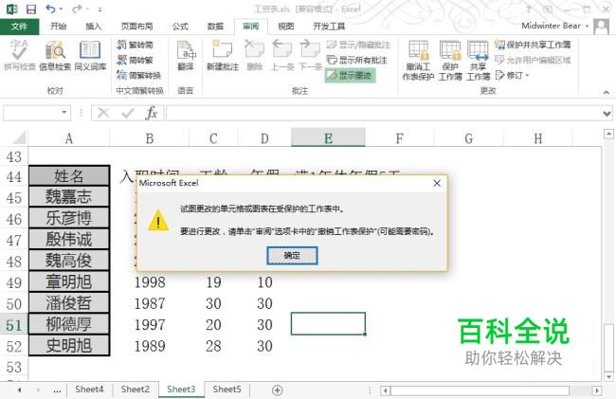616x399 pixels.
Task: Click 保护并共享工作簿 button
Action: tap(533, 45)
